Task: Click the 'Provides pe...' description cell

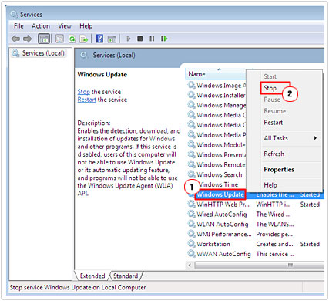Action: 274,234
